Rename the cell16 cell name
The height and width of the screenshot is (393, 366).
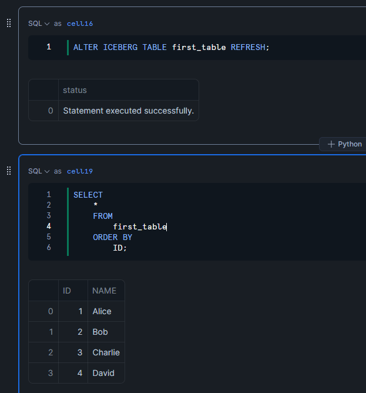pyautogui.click(x=80, y=24)
